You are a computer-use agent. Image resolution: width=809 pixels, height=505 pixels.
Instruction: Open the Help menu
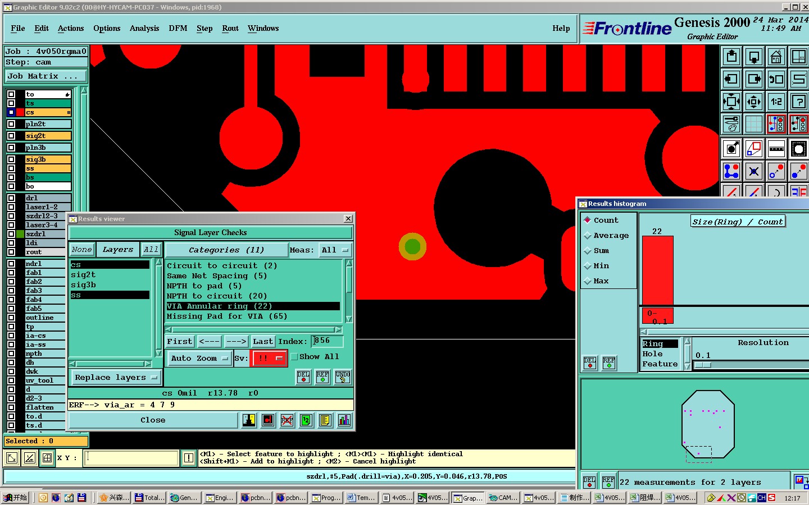click(x=561, y=28)
